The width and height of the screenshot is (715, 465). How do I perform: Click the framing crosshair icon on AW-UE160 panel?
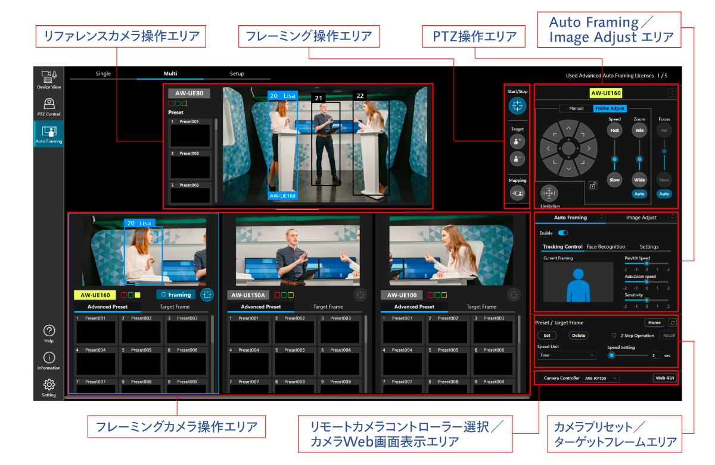coord(207,294)
